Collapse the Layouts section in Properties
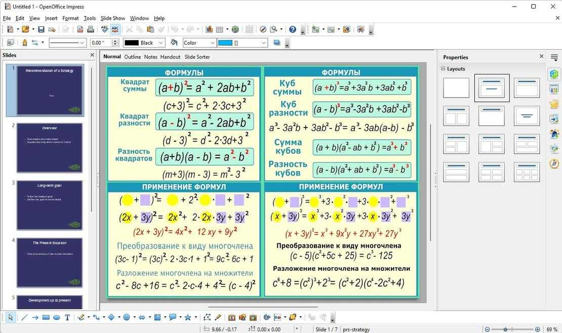Screen dimensions: 562x333 pos(444,69)
